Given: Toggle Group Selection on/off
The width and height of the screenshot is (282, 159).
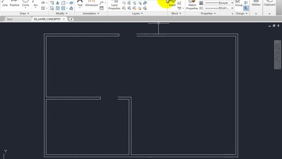Looking at the screenshot, I should [x=246, y=8].
